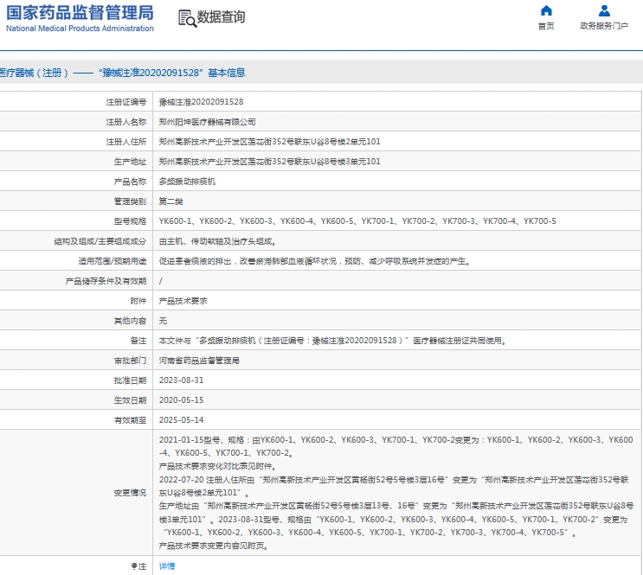
Task: Click the home page house icon
Action: (546, 10)
